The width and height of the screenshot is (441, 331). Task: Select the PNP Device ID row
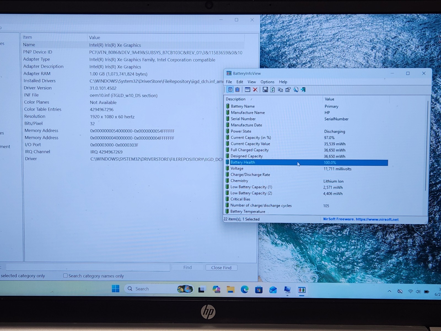click(x=133, y=52)
